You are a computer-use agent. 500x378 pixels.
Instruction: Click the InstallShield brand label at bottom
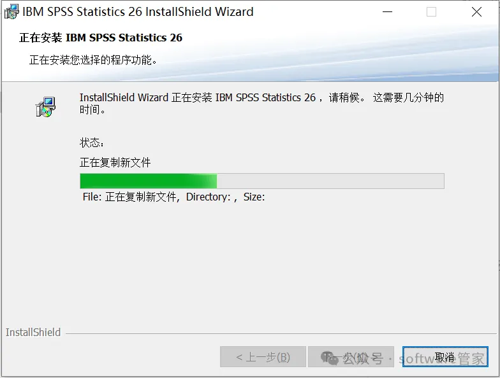tap(33, 332)
